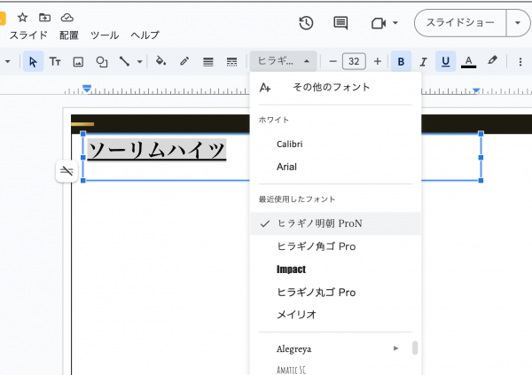532x375 pixels.
Task: Open the border weight icon
Action: pyautogui.click(x=208, y=61)
